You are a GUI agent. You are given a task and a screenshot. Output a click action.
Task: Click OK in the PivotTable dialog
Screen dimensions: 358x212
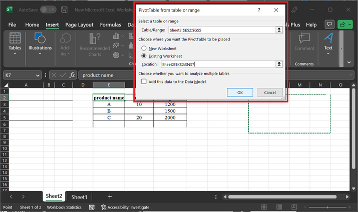240,92
